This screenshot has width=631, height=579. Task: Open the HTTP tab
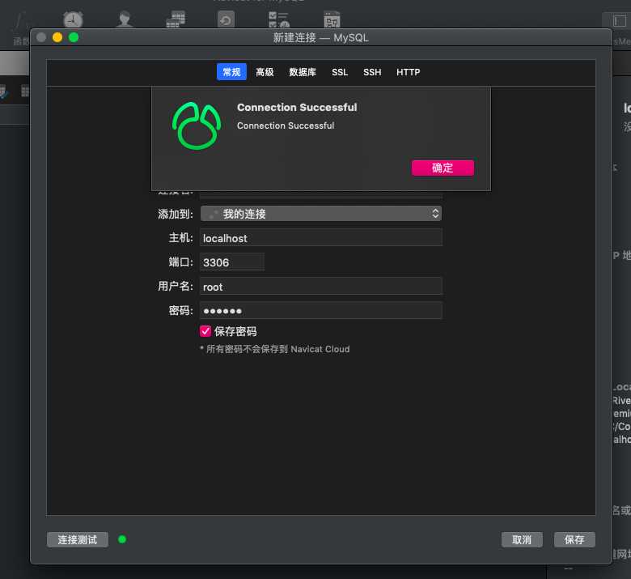point(408,72)
